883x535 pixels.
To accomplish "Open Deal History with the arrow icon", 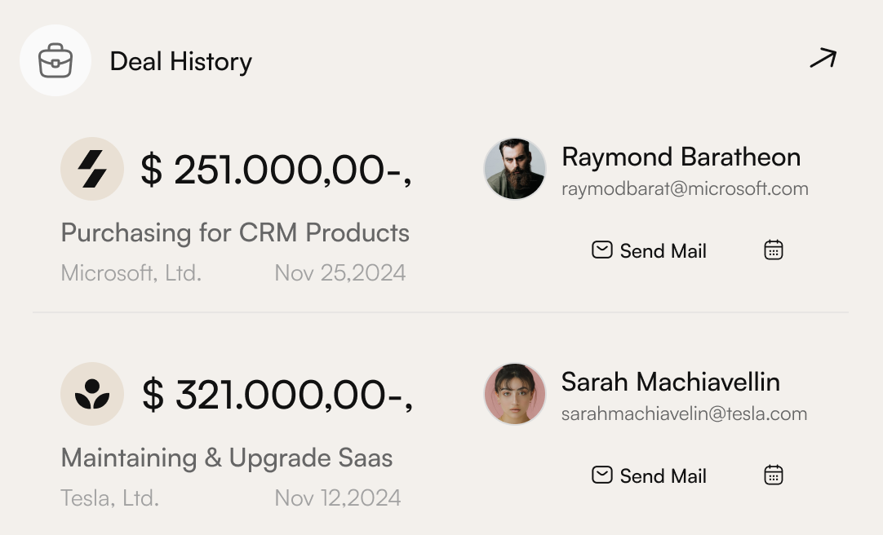I will pyautogui.click(x=823, y=59).
